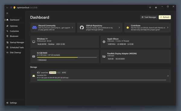
Task: Click the back arrow in title bar
Action: [x=7, y=7]
